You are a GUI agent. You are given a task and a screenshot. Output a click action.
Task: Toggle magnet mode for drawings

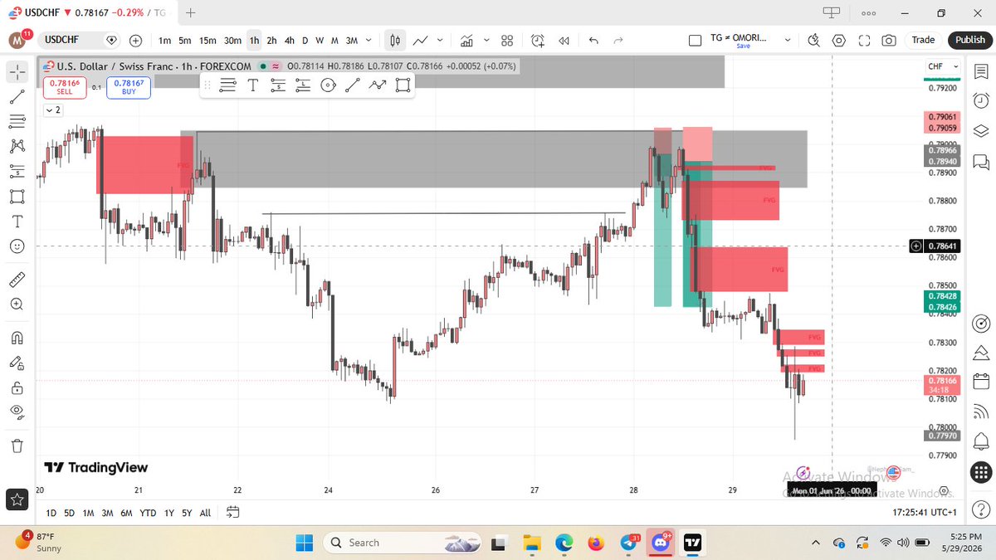pos(17,338)
